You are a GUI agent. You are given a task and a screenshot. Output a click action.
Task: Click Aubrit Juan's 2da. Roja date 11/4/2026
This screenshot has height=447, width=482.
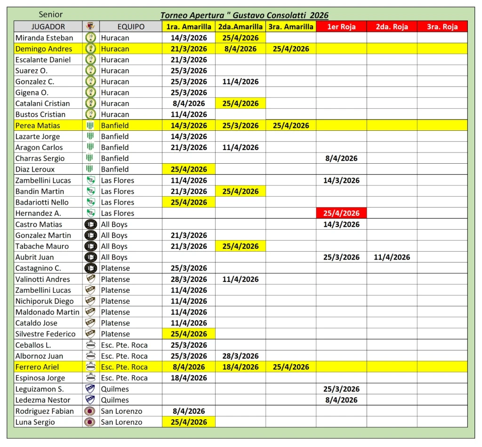click(x=392, y=257)
